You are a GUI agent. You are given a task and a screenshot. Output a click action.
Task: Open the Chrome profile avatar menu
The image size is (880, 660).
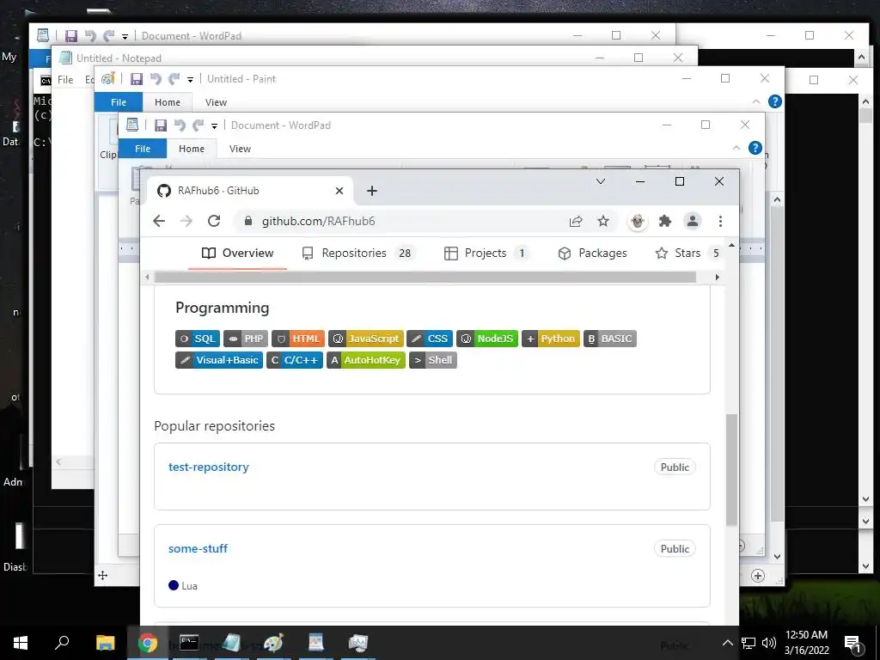point(693,221)
